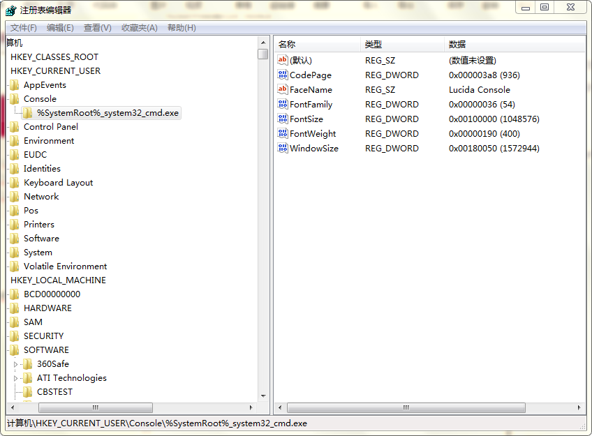Image resolution: width=592 pixels, height=436 pixels.
Task: Click the FontSize DWORD value icon
Action: tap(283, 119)
